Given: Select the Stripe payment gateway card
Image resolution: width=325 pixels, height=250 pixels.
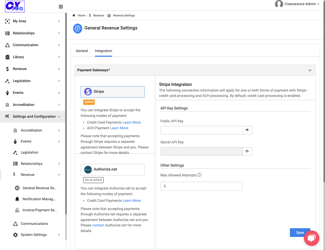Looking at the screenshot, I should pyautogui.click(x=113, y=92).
